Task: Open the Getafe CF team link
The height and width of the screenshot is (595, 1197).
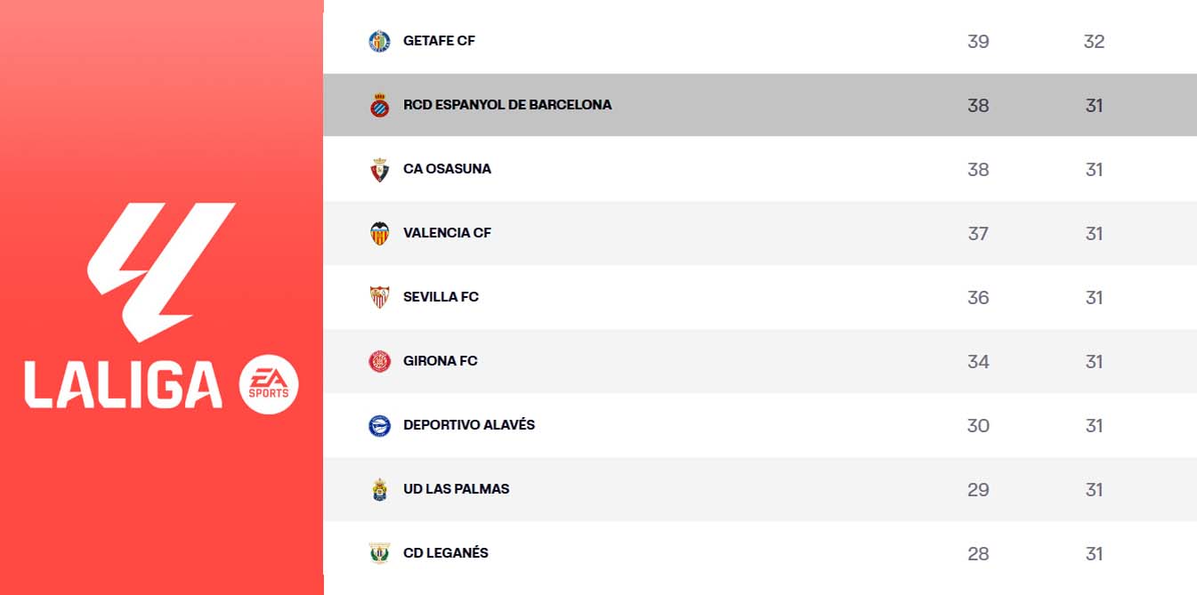Action: coord(439,41)
